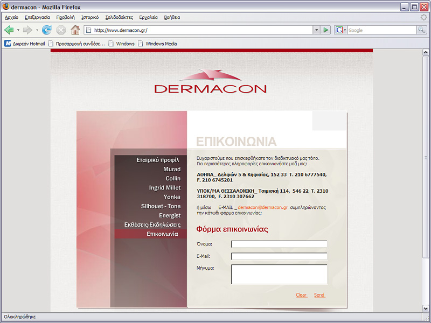Click the Όνομα input field
431x323 pixels.
point(279,244)
